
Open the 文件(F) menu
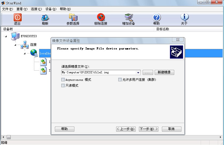click(x=7, y=9)
